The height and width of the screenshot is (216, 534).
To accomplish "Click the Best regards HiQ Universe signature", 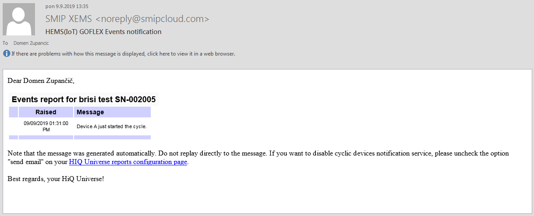I will tap(56, 179).
